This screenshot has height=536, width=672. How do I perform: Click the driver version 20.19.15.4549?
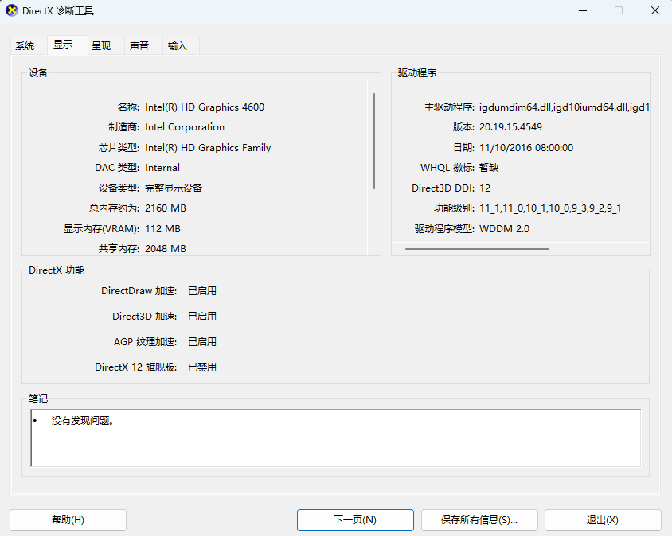pyautogui.click(x=510, y=127)
